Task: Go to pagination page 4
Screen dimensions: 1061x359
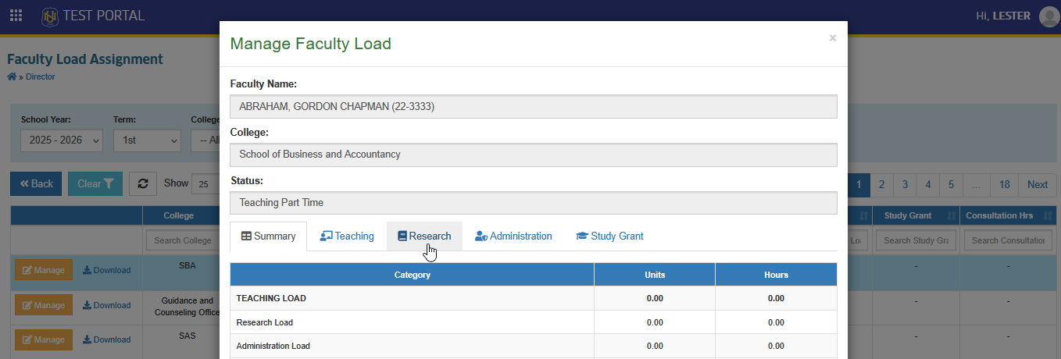Action: coord(928,185)
